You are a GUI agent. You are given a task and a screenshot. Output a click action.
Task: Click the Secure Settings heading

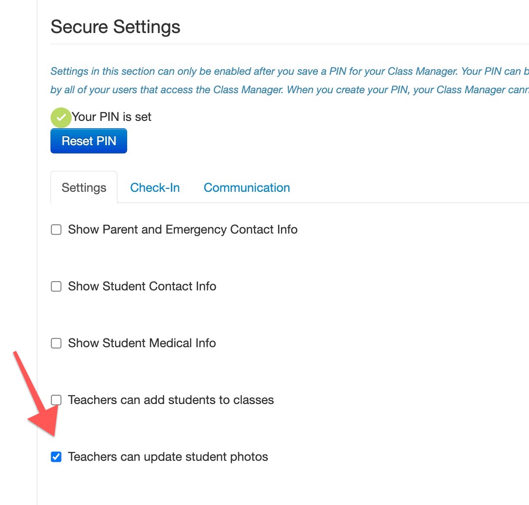click(116, 27)
